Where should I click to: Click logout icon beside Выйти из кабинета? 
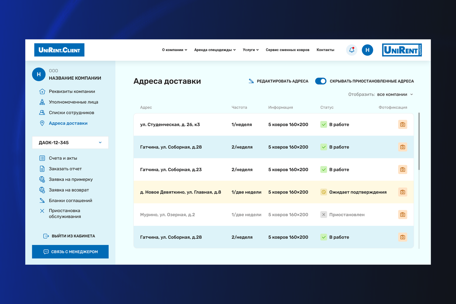point(46,236)
